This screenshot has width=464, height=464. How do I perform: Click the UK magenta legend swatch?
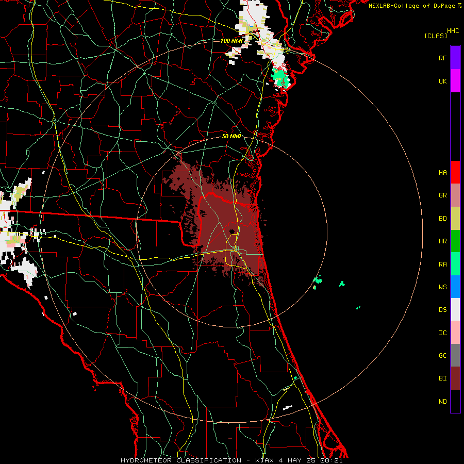[455, 81]
